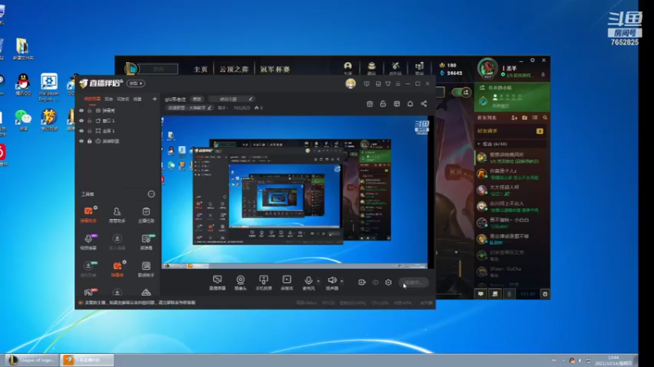This screenshot has height=367, width=654.
Task: Open the toolbox tool with green badge, second row
Action: 146,241
